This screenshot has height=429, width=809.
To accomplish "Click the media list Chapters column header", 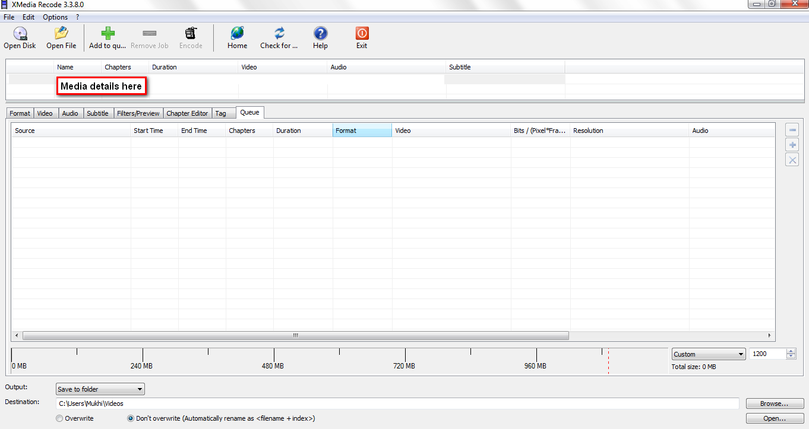I will pyautogui.click(x=125, y=67).
